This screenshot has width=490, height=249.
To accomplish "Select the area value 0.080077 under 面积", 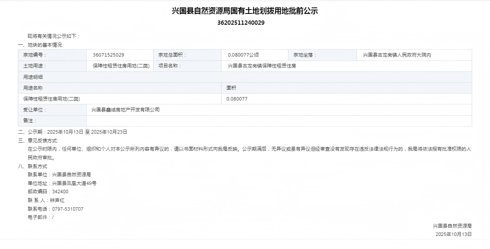I will [237, 99].
